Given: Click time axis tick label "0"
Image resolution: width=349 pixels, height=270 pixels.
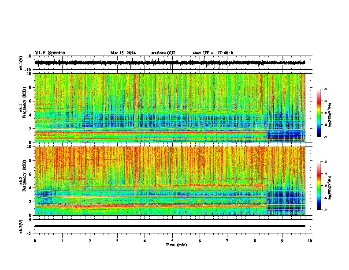Looking at the screenshot, I should click(x=35, y=241).
